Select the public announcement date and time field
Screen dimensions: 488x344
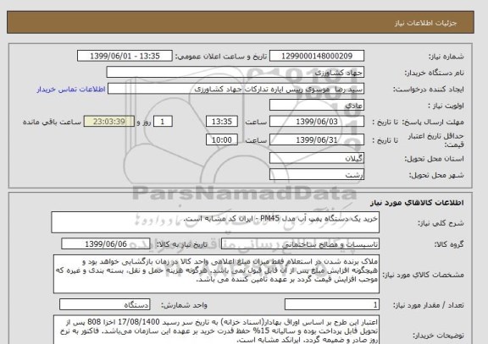coord(125,56)
